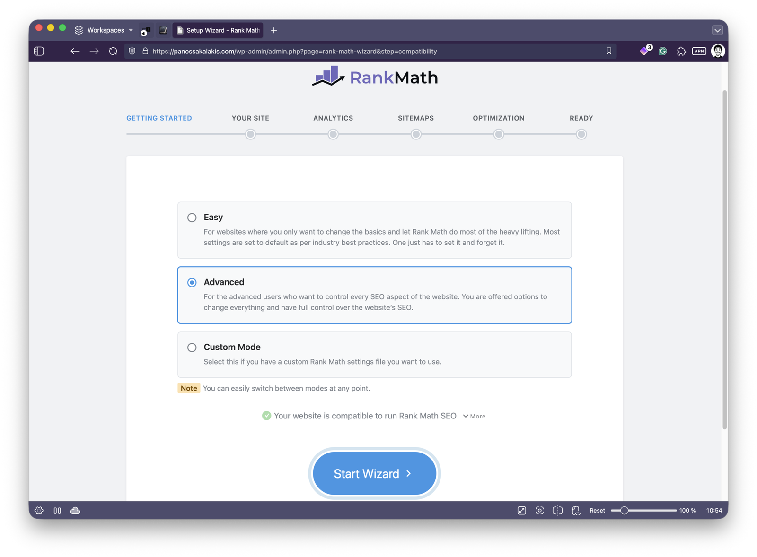Click the 10:54 clock

click(714, 511)
